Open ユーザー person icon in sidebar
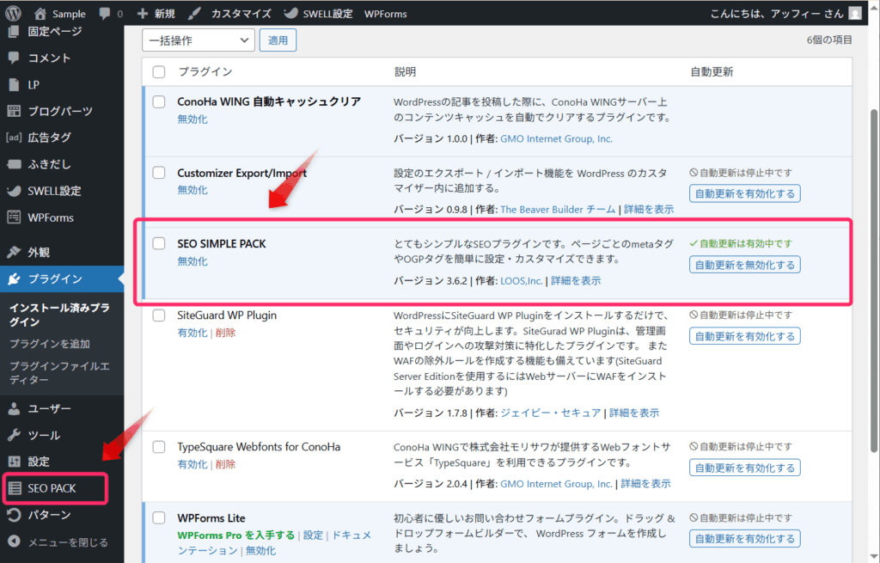The image size is (880, 563). coord(14,408)
